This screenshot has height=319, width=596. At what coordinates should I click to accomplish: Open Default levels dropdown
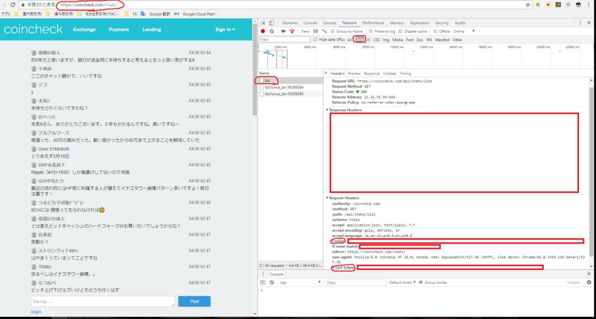click(x=402, y=282)
